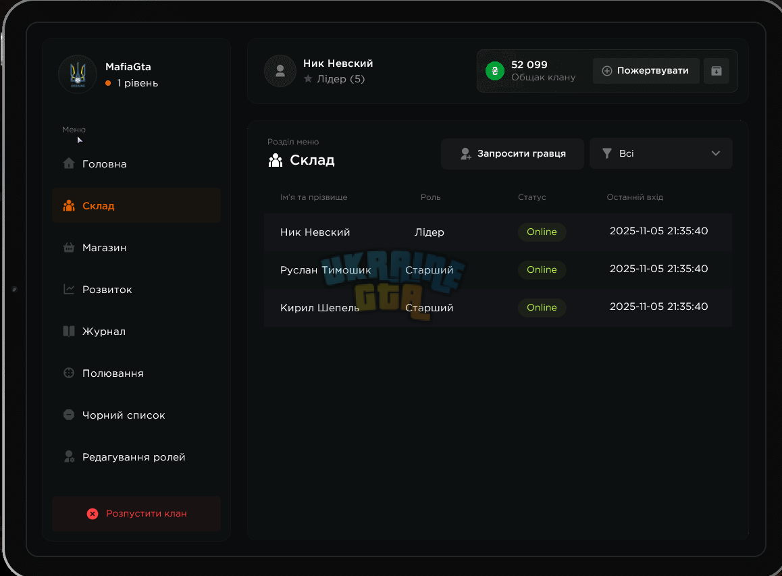Click the 1 рівень clan level label

click(x=137, y=83)
